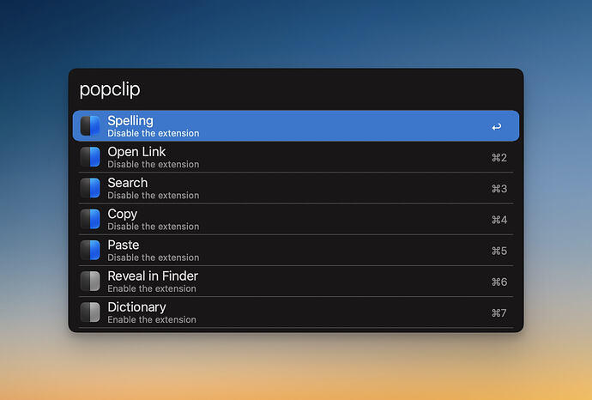
Task: Click the ⌘5 shortcut label
Action: point(499,251)
